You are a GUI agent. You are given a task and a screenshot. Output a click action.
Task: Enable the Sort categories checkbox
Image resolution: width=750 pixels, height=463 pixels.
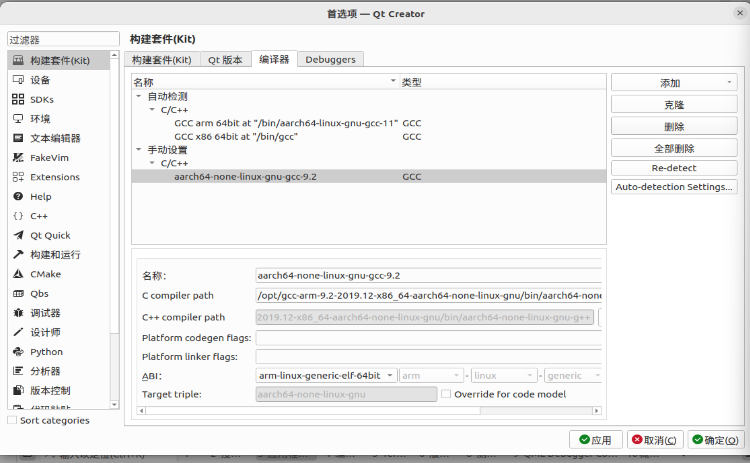point(12,420)
